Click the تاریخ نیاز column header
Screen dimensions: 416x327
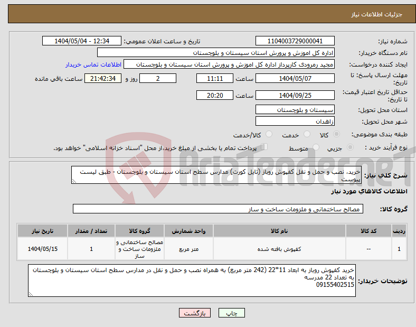[x=42, y=231]
